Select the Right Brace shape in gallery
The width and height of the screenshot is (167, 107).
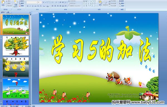pos(95,6)
